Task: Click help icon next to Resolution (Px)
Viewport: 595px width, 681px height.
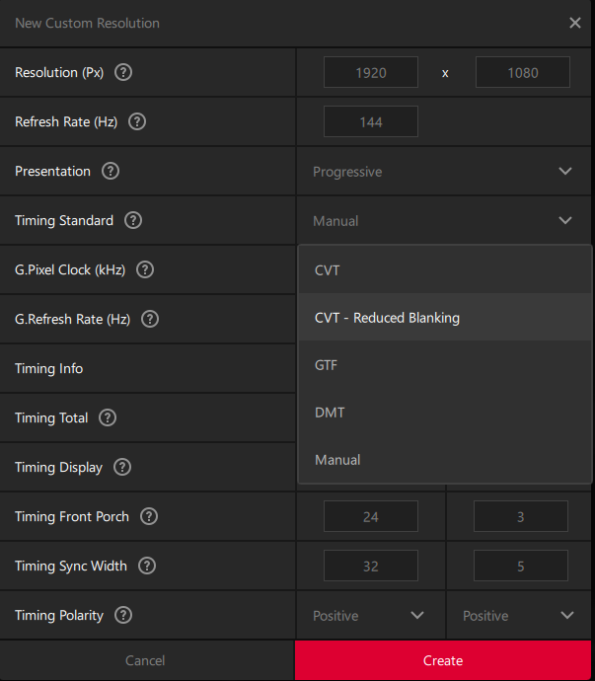Action: click(123, 72)
